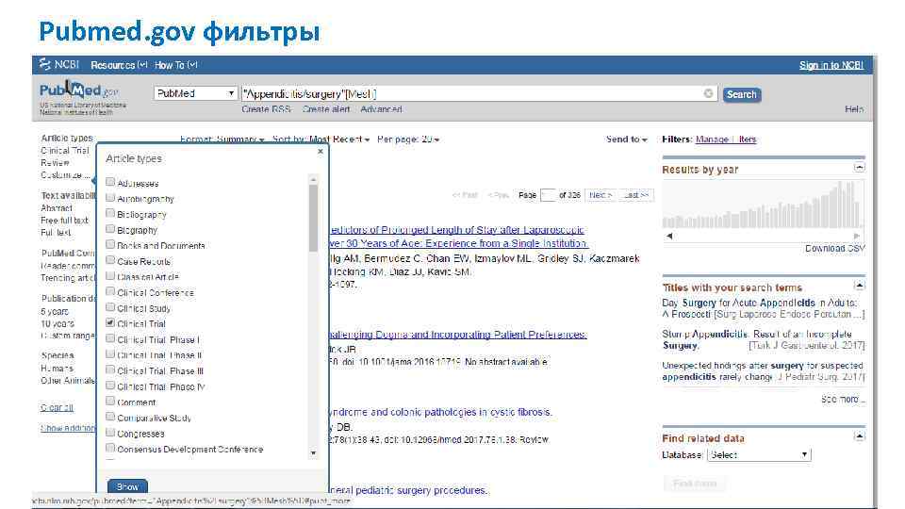Open the How To menu
The height and width of the screenshot is (509, 905).
click(176, 65)
